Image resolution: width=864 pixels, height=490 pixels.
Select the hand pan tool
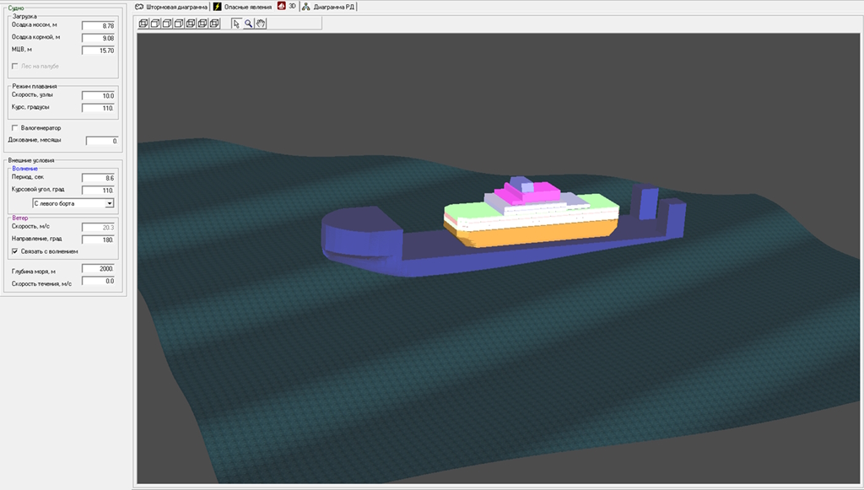pos(261,24)
